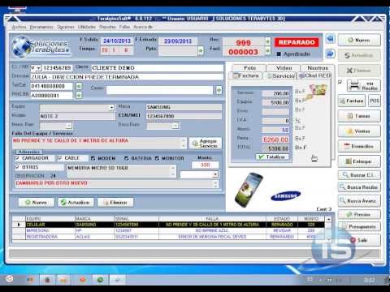Viewport: 390px width, 292px height.
Task: Click the CLIENTE DEMO name field
Action: (x=158, y=68)
